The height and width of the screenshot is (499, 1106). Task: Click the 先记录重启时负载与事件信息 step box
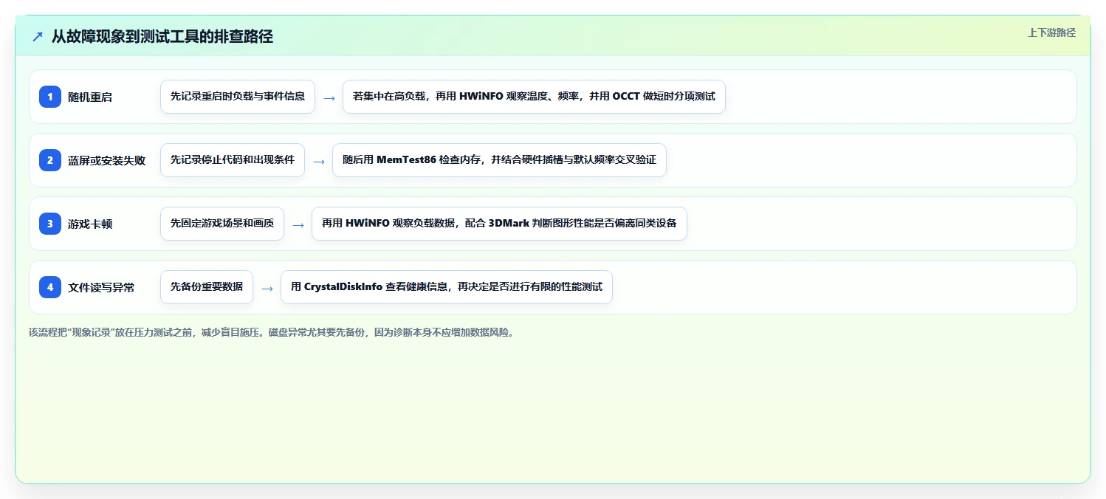pyautogui.click(x=238, y=97)
